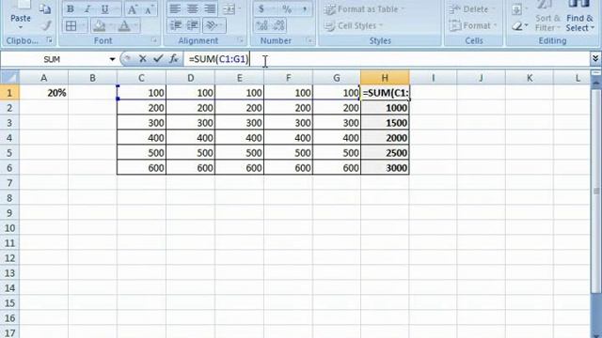Image resolution: width=602 pixels, height=338 pixels.
Task: Toggle Bold formatting in Font group
Action: pos(71,9)
